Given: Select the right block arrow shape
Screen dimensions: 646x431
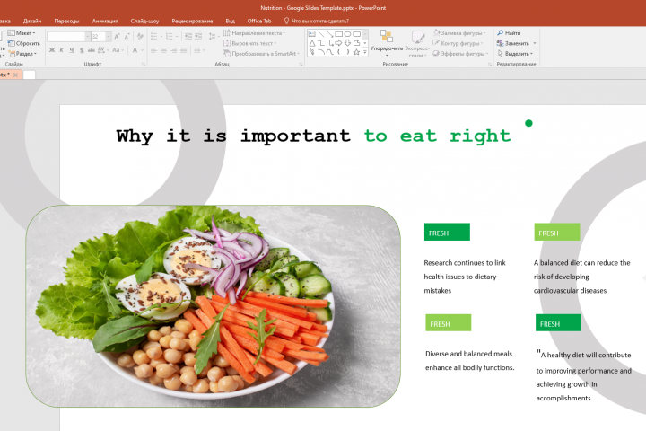Looking at the screenshot, I should point(338,43).
